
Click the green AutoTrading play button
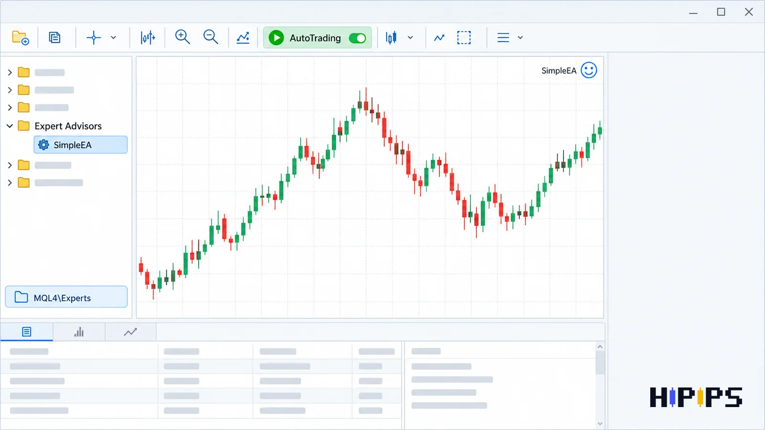point(276,38)
